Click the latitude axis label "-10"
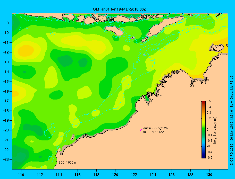The image size is (235, 179). click(x=6, y=33)
